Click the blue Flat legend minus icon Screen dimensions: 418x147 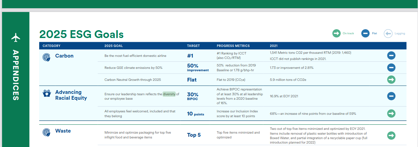point(365,34)
